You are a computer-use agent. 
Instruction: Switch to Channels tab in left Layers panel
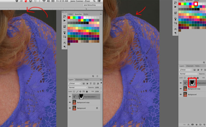tap(79, 80)
